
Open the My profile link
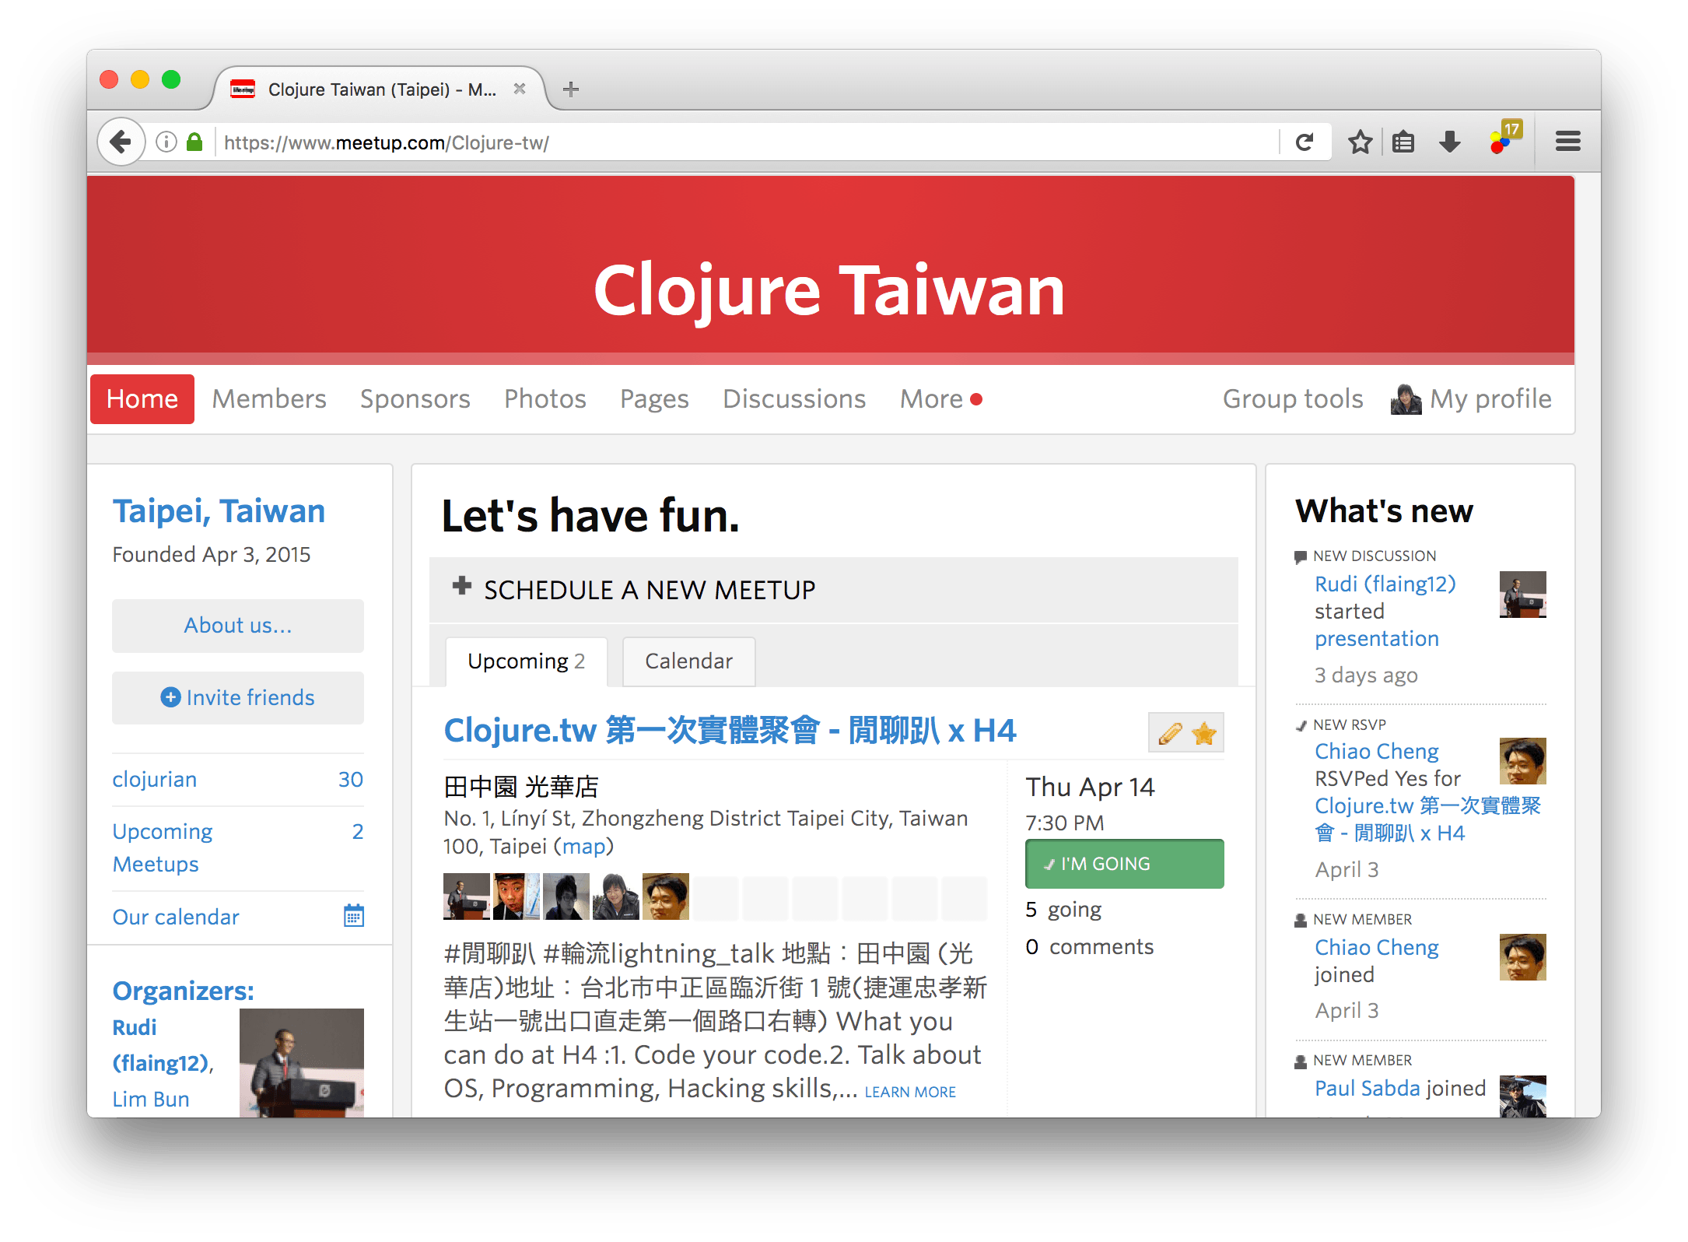pos(1490,399)
